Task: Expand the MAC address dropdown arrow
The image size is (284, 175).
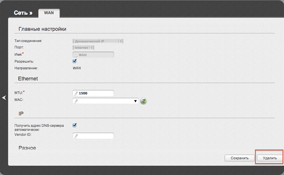Action: point(135,101)
